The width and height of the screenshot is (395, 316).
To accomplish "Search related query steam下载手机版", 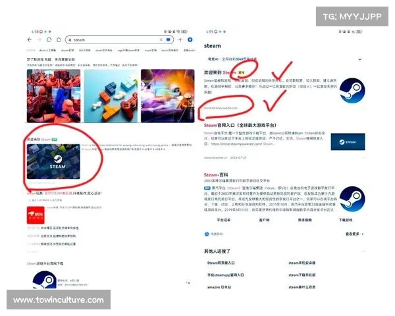I will [302, 275].
